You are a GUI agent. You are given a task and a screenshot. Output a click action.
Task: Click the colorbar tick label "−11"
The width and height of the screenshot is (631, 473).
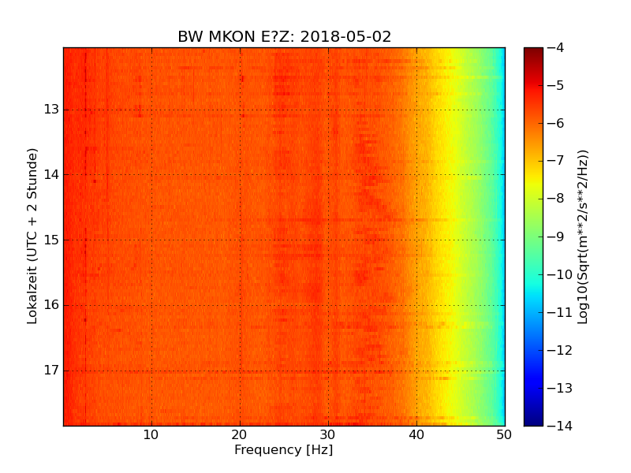click(x=560, y=312)
